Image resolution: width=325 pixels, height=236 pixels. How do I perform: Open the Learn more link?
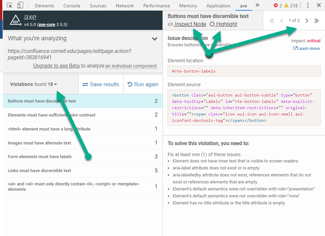[306, 49]
